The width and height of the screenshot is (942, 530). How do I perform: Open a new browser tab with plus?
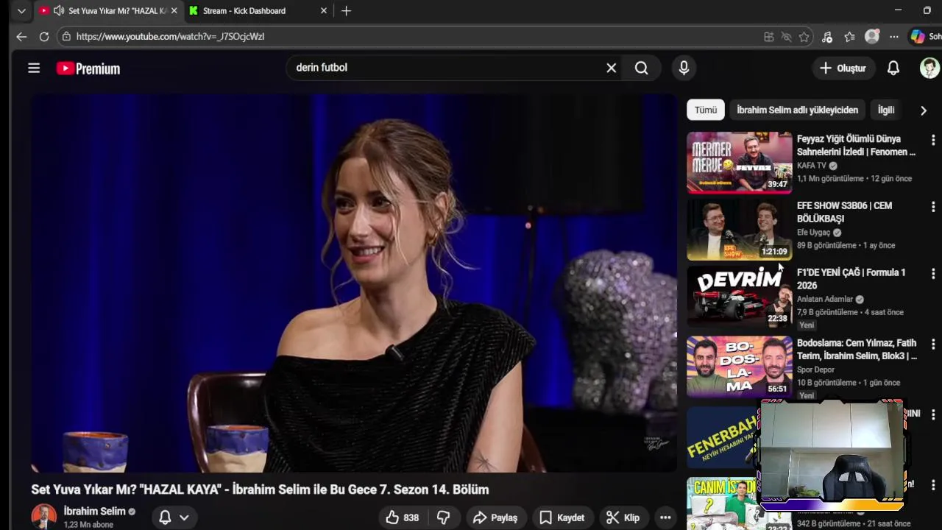click(346, 11)
